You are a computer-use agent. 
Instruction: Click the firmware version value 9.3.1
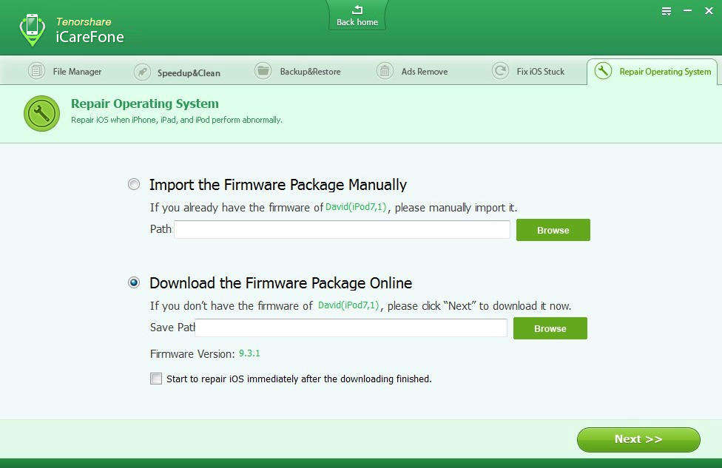[249, 353]
